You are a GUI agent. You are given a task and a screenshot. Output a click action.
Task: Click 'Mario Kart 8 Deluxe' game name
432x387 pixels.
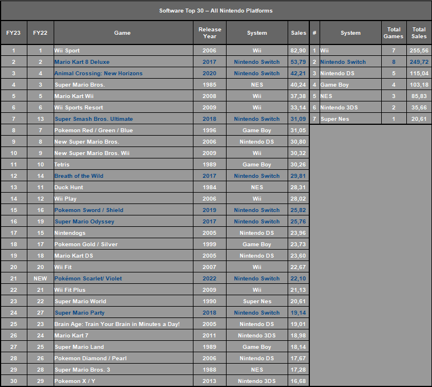point(82,62)
